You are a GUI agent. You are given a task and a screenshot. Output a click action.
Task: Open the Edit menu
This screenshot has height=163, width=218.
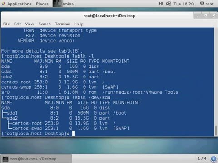point(17,24)
